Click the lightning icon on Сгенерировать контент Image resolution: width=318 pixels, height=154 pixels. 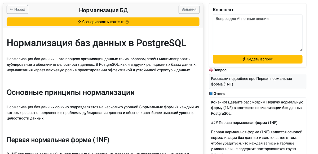point(79,22)
